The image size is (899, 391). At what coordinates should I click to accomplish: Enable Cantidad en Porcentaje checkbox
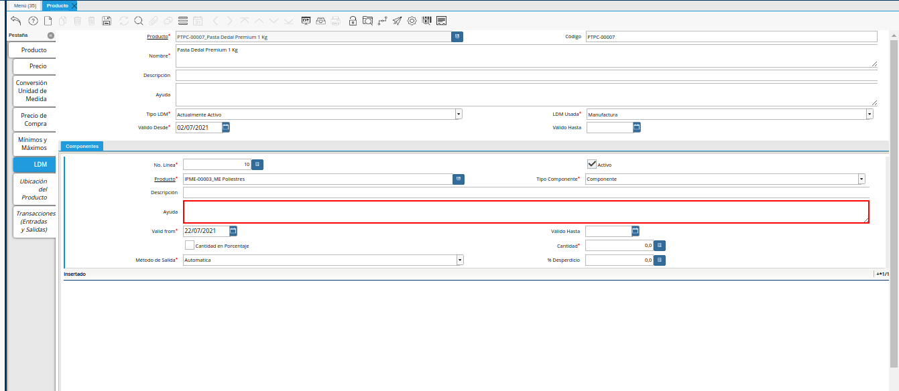point(190,246)
